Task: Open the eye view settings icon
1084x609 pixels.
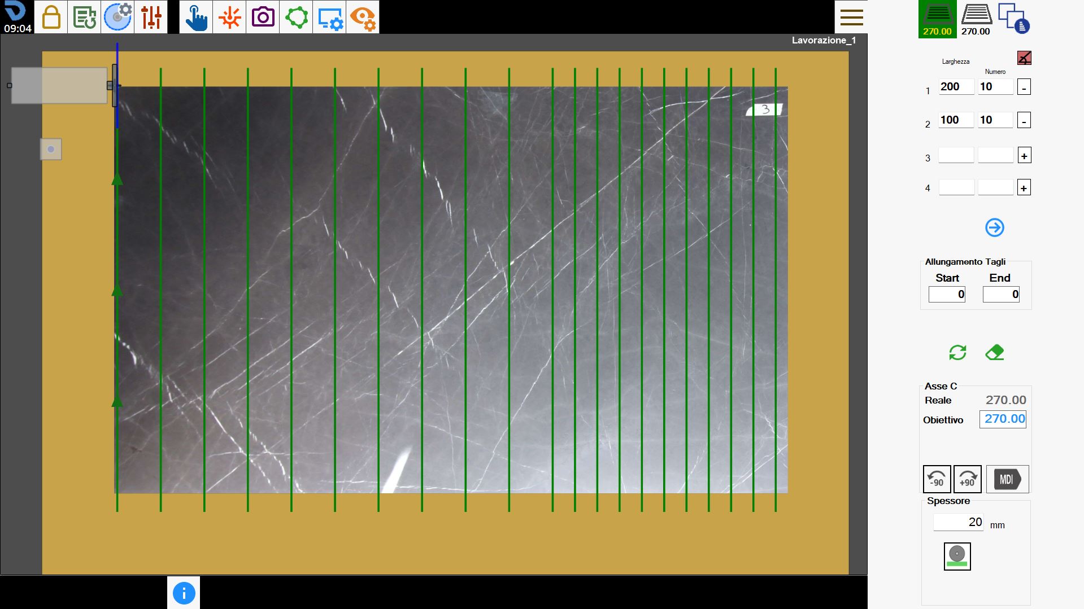Action: click(363, 17)
